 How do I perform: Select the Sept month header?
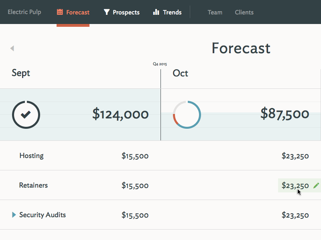click(21, 73)
